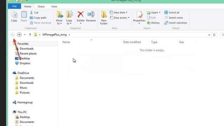The height and width of the screenshot is (126, 224).
Task: Open Desktop under This PC
Action: click(25, 117)
